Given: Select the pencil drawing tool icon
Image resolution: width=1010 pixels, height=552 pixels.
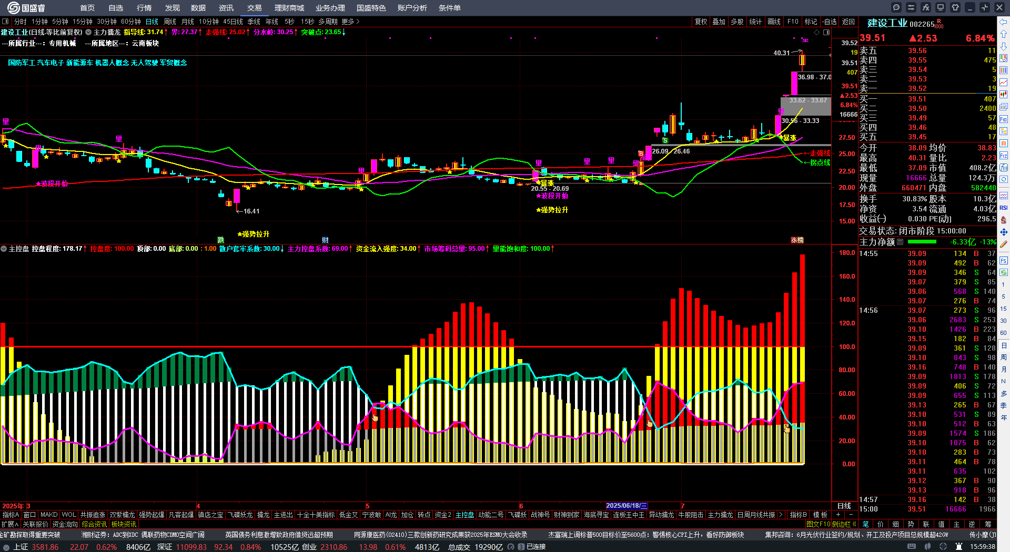Looking at the screenshot, I should coord(1004,244).
